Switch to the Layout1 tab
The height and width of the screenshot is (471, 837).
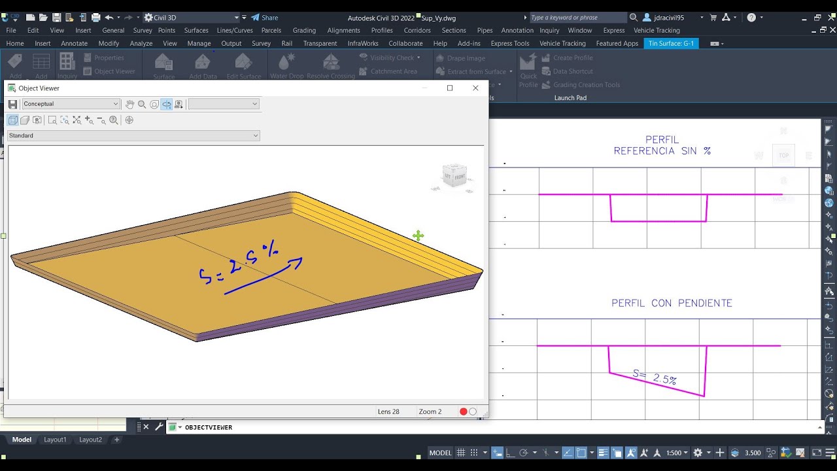point(55,440)
